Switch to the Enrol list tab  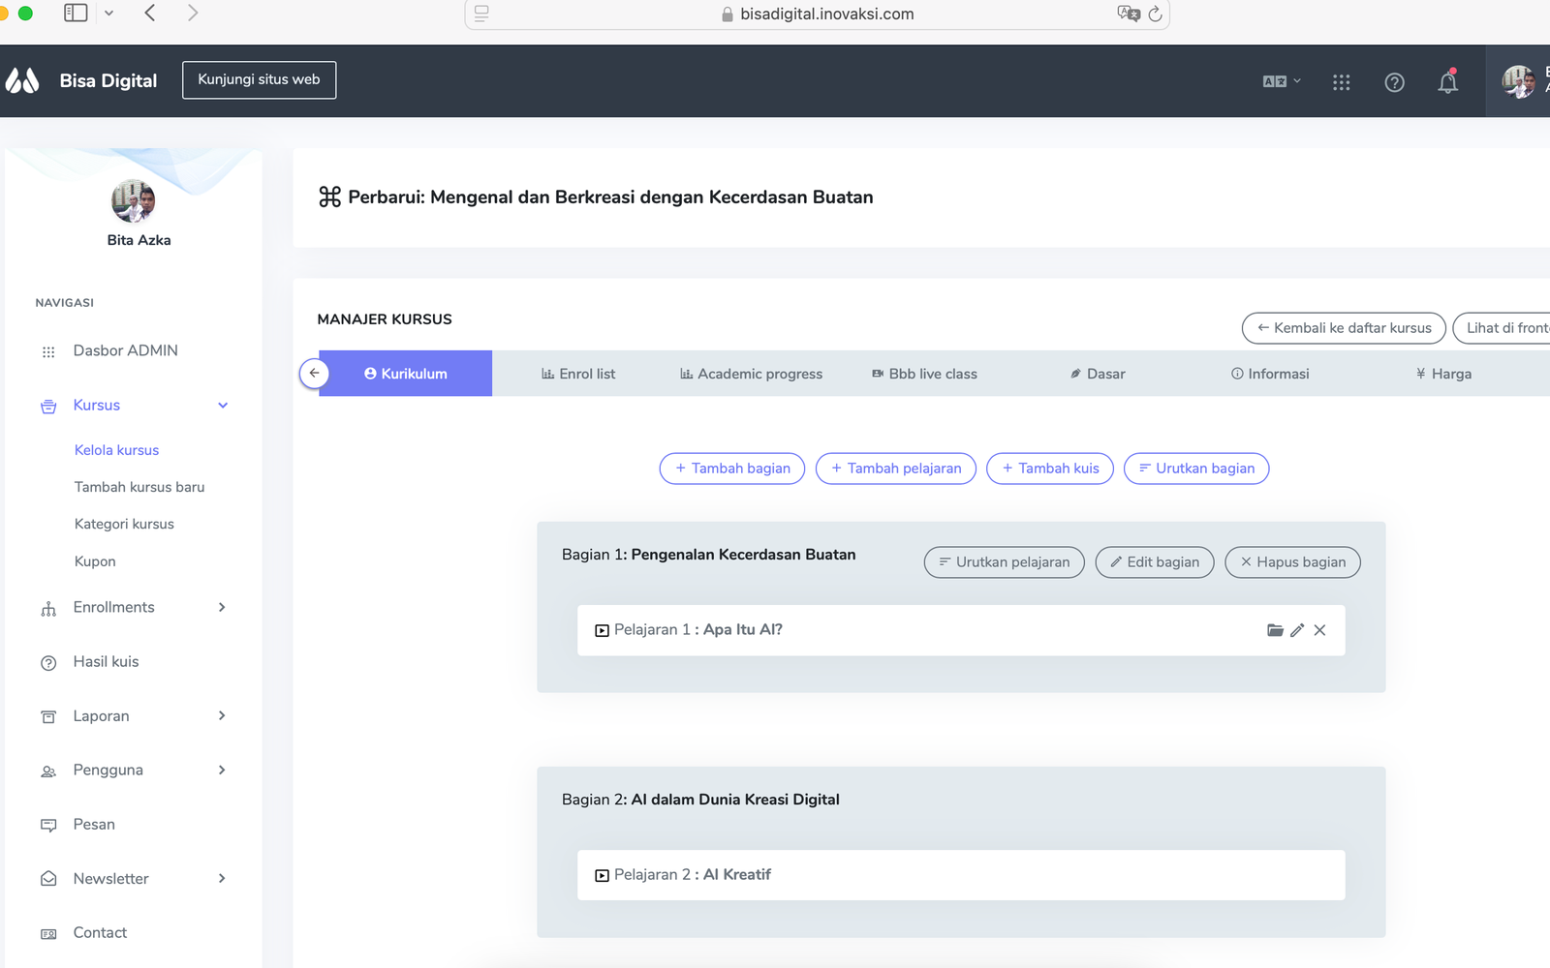pos(578,374)
